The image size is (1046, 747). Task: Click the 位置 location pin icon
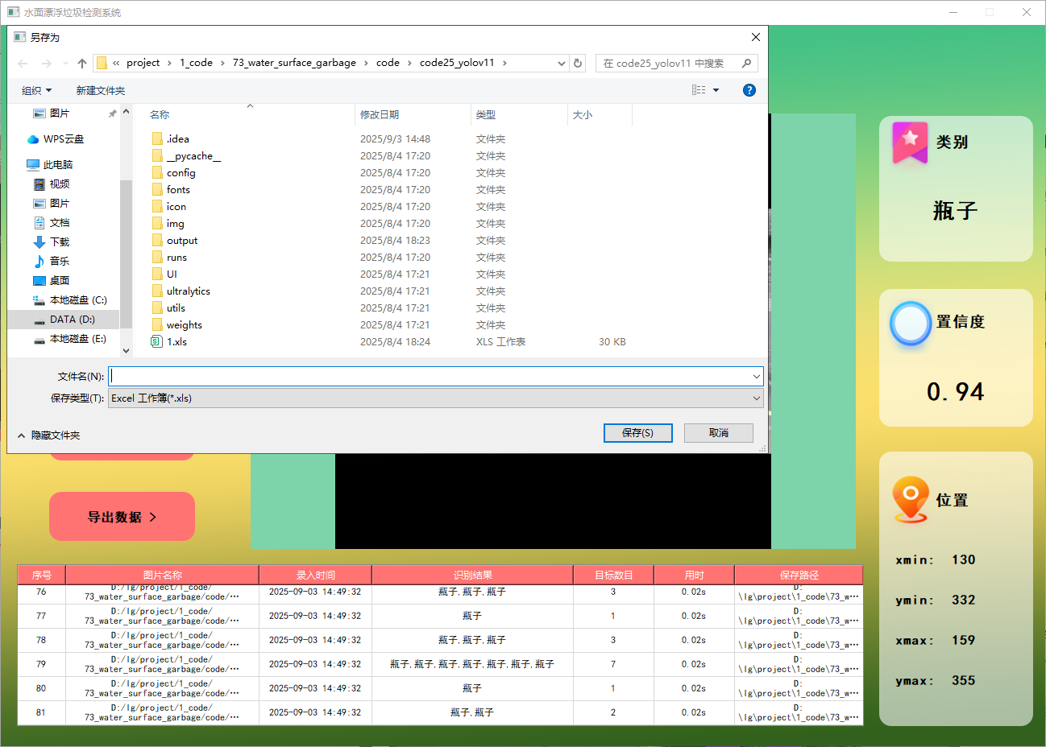911,499
